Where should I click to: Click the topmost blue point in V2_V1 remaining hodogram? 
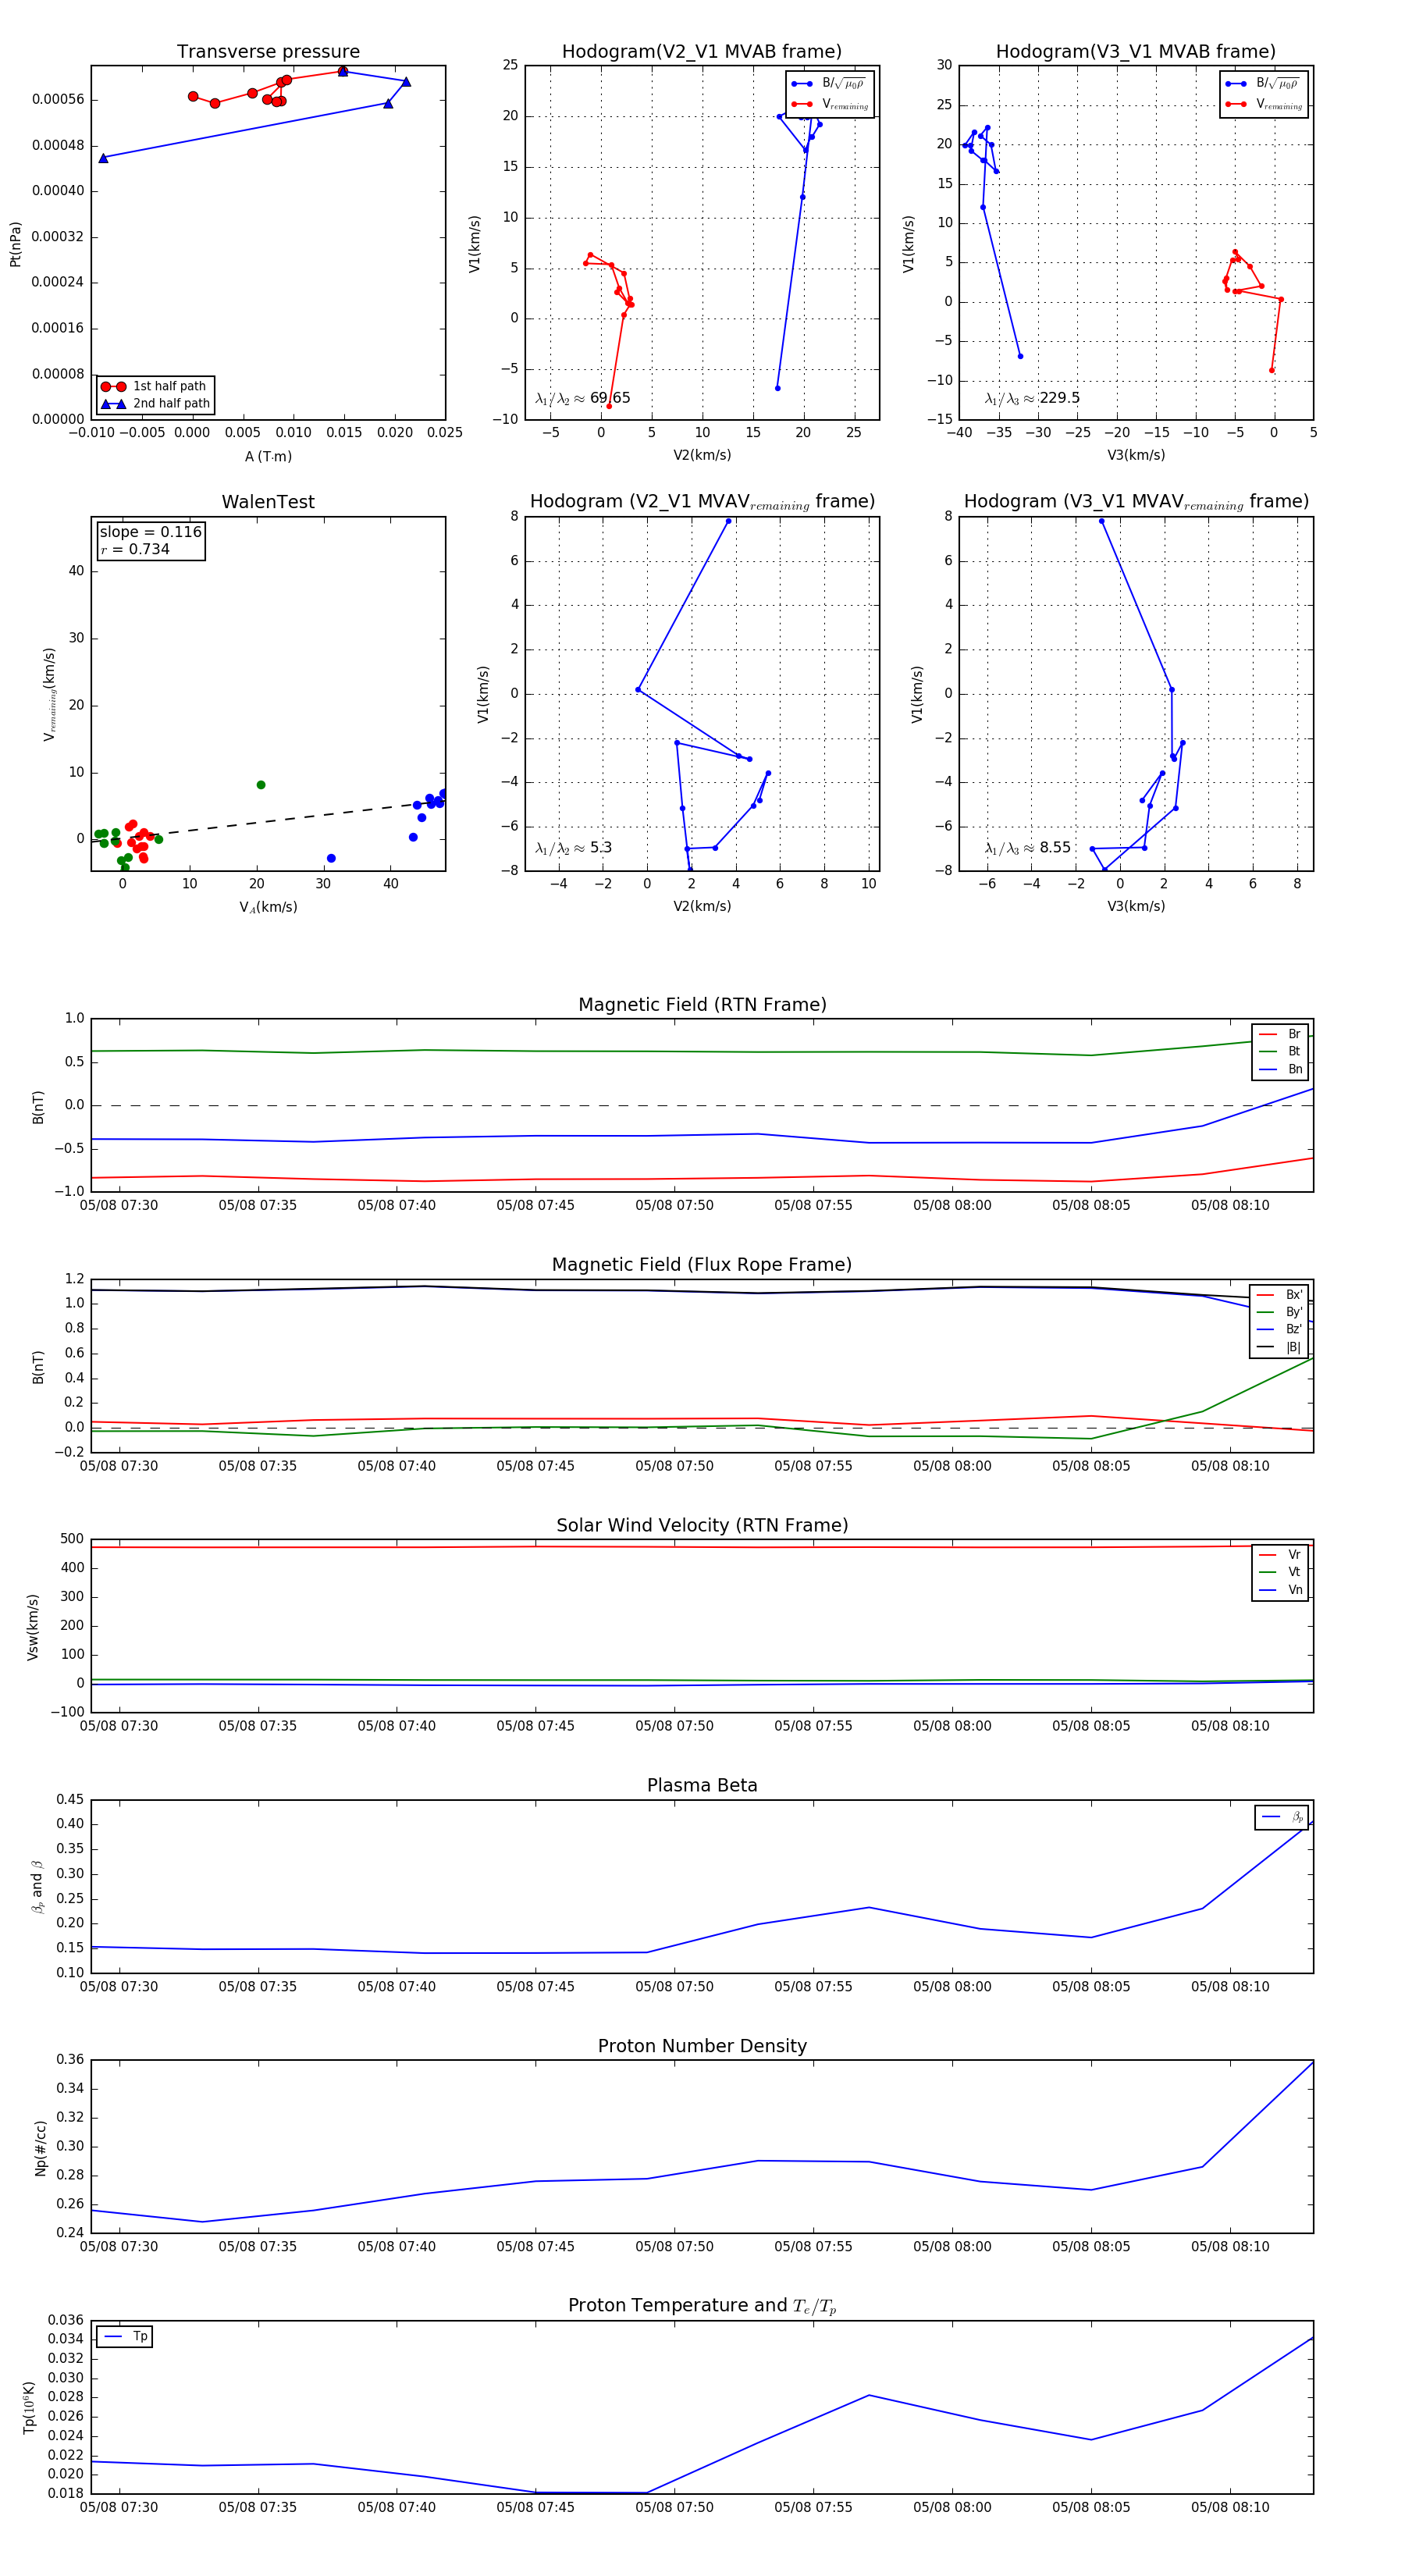[x=728, y=521]
